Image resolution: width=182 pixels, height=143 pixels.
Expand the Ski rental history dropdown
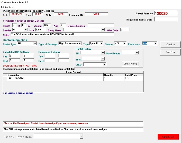point(103,53)
